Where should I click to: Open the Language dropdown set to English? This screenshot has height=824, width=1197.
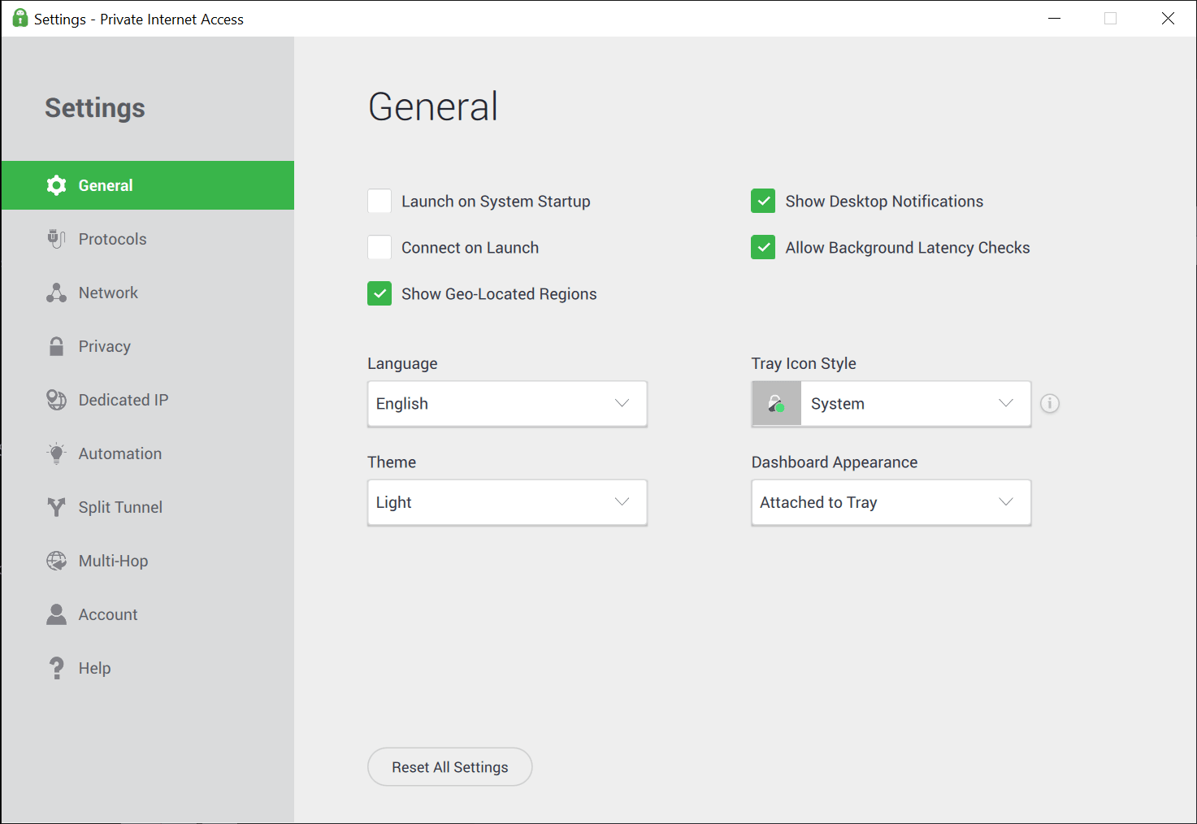click(x=507, y=404)
